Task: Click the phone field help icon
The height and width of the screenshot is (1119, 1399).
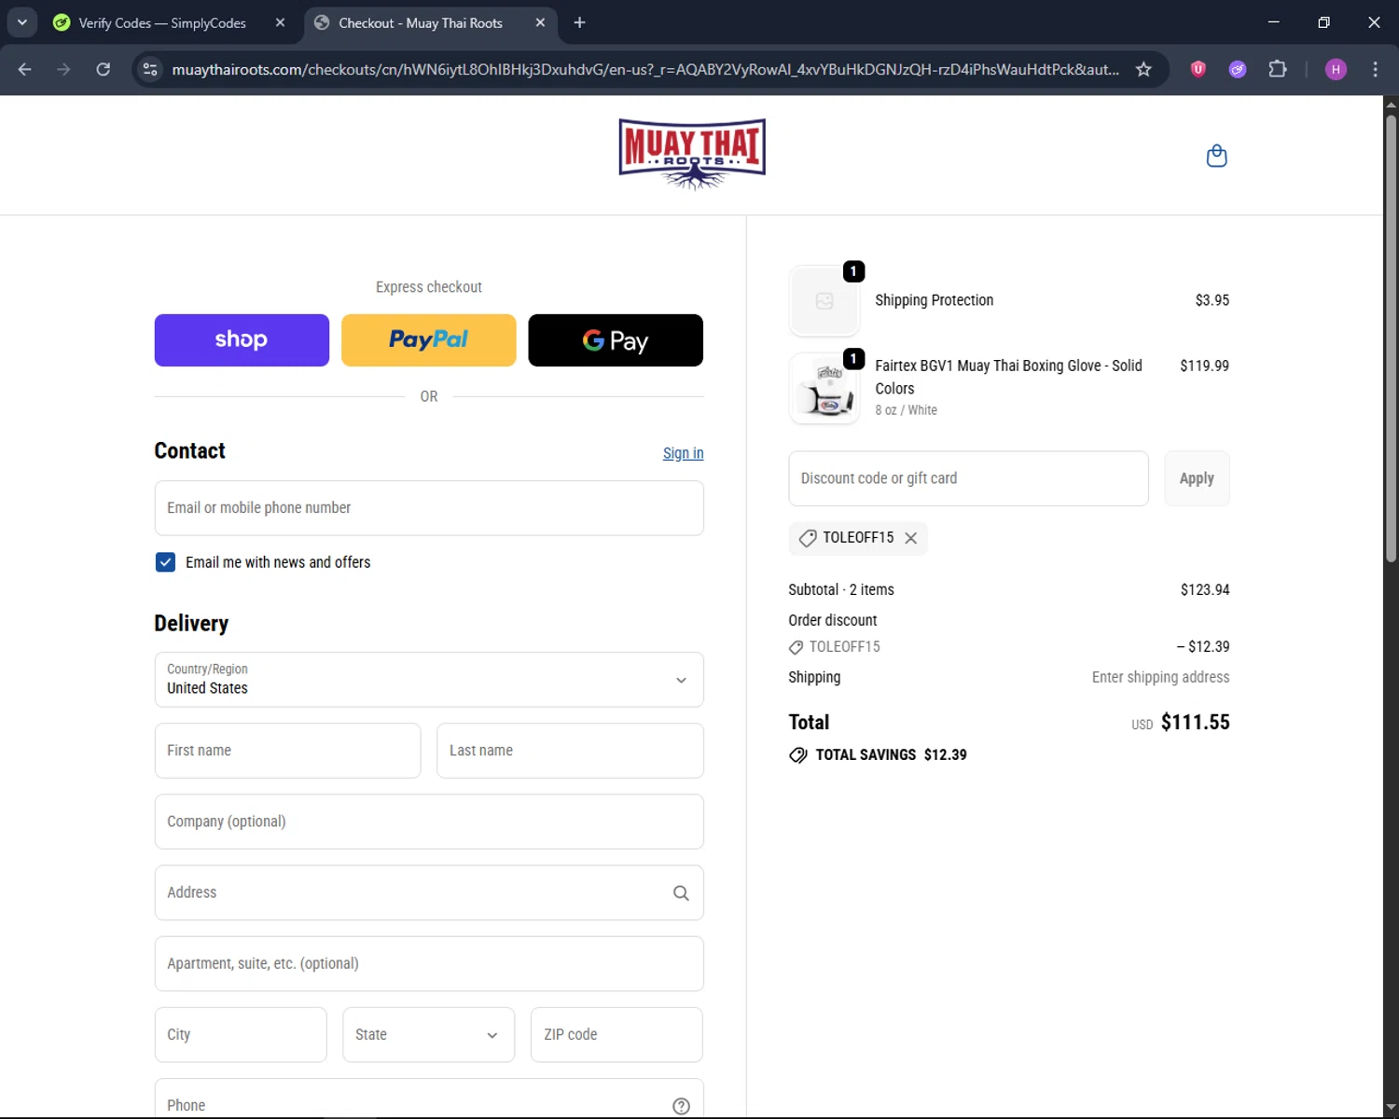Action: tap(681, 1106)
